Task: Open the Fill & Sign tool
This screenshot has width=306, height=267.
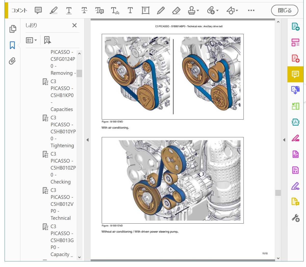Action: coord(295,186)
